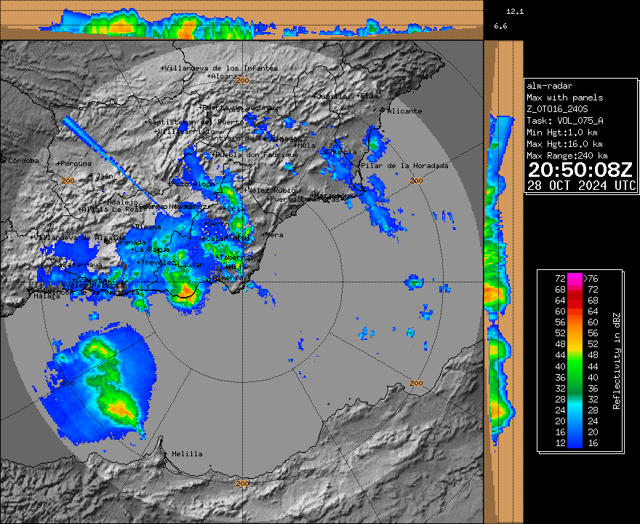Screen dimensions: 640x524
Task: Click the 12.1 height value at top
Action: [515, 12]
